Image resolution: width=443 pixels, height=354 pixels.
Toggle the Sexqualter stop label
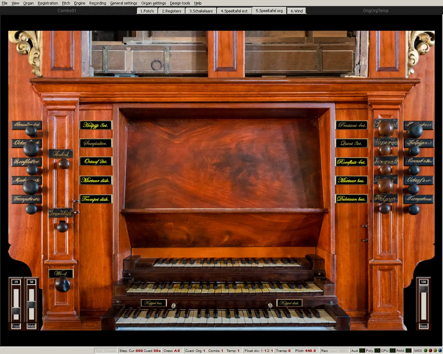96,143
